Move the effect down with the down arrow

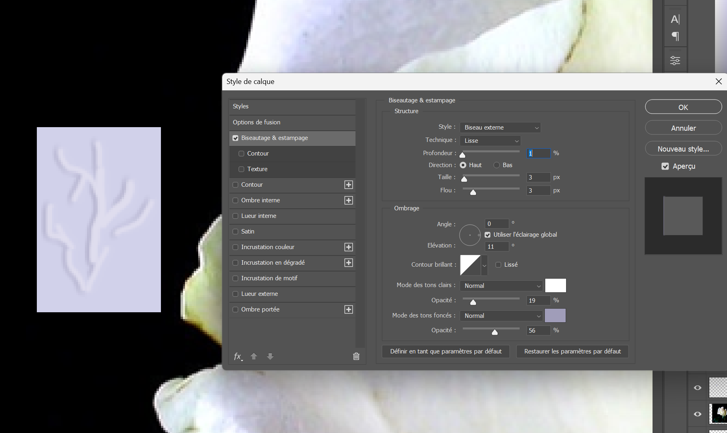tap(270, 356)
